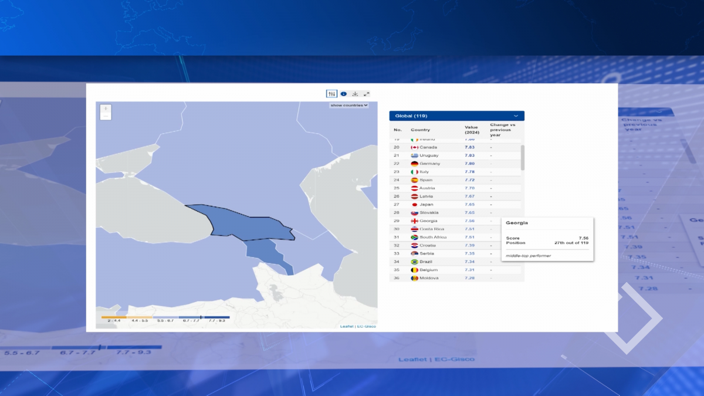704x396 pixels.
Task: Zoom in with the map plus button
Action: click(106, 109)
